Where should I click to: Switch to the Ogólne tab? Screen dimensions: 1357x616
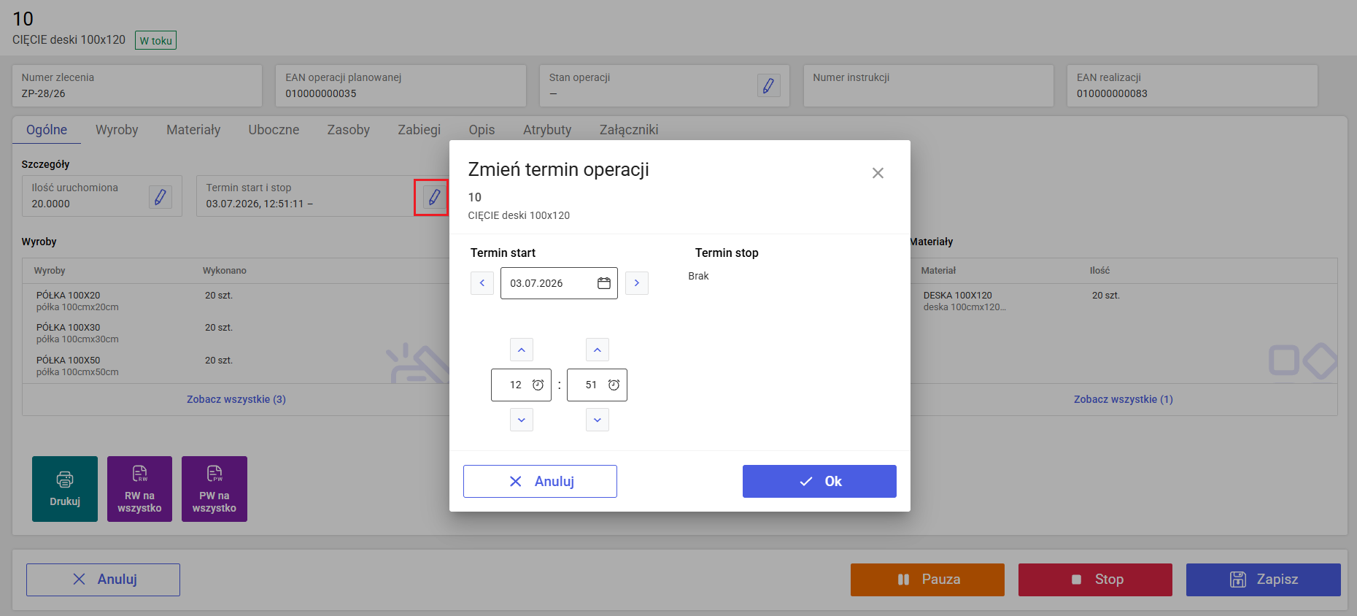[x=47, y=130]
